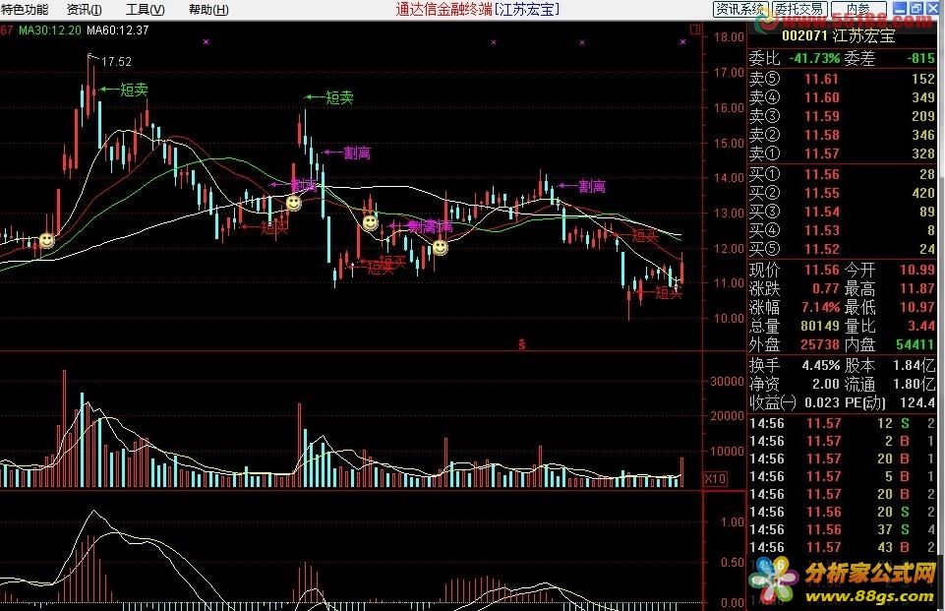
Task: Click the small square icon above the price axis
Action: pyautogui.click(x=695, y=29)
